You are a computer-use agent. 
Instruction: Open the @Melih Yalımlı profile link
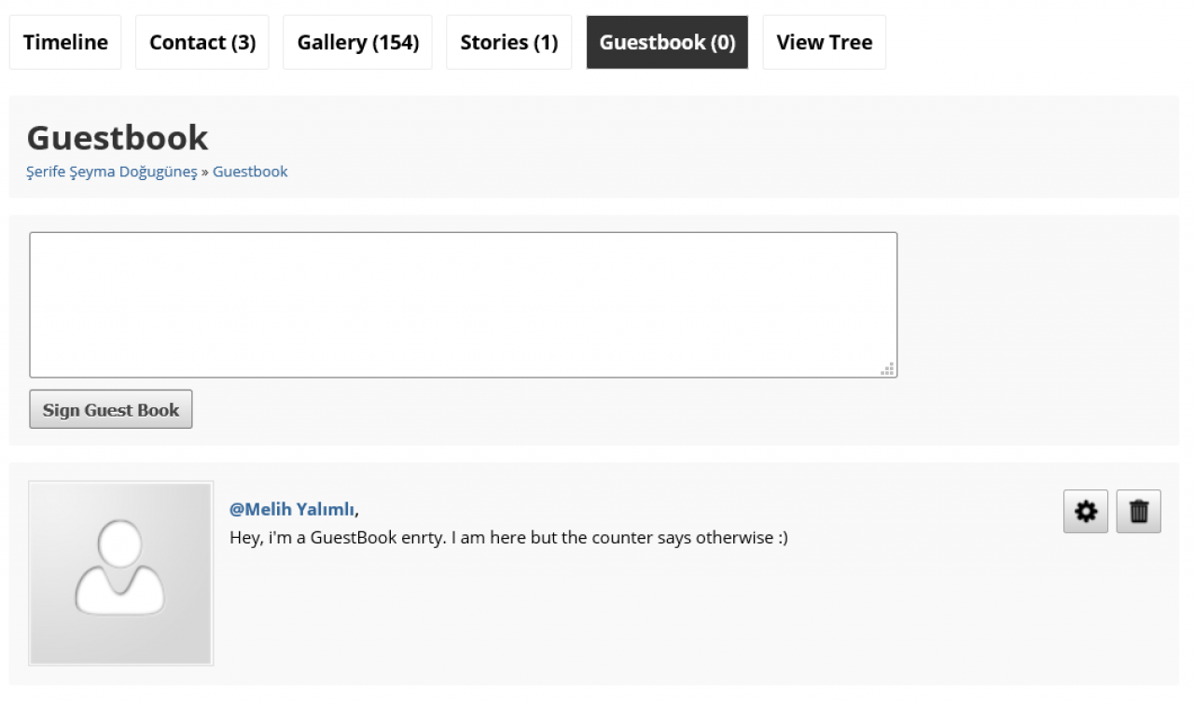click(x=292, y=509)
